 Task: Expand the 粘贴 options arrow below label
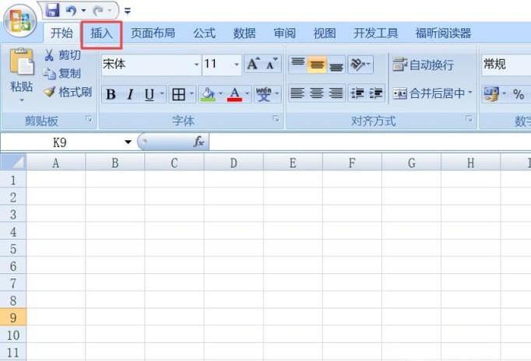point(22,100)
